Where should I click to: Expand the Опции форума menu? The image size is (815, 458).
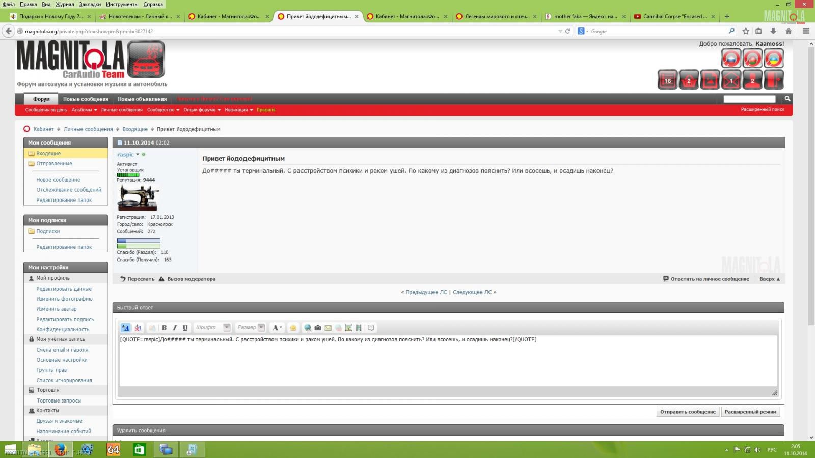(x=202, y=110)
